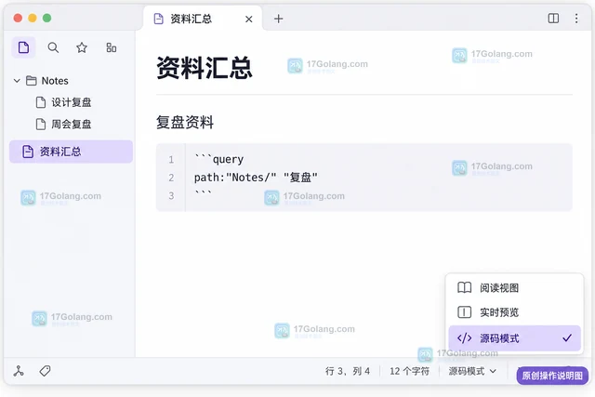Click the 行 3, 列 4 status indicator
The height and width of the screenshot is (397, 595).
click(x=347, y=371)
